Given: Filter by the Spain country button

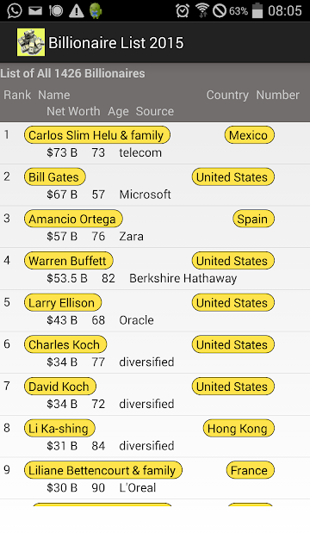Looking at the screenshot, I should 253,219.
